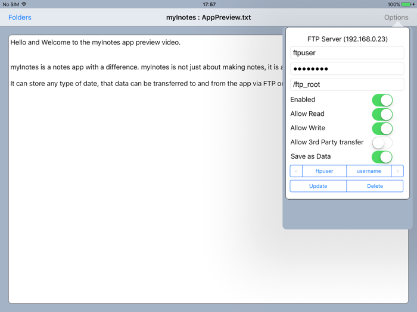Click the 'It can store any type' line
Image resolution: width=417 pixels, height=312 pixels.
click(147, 84)
